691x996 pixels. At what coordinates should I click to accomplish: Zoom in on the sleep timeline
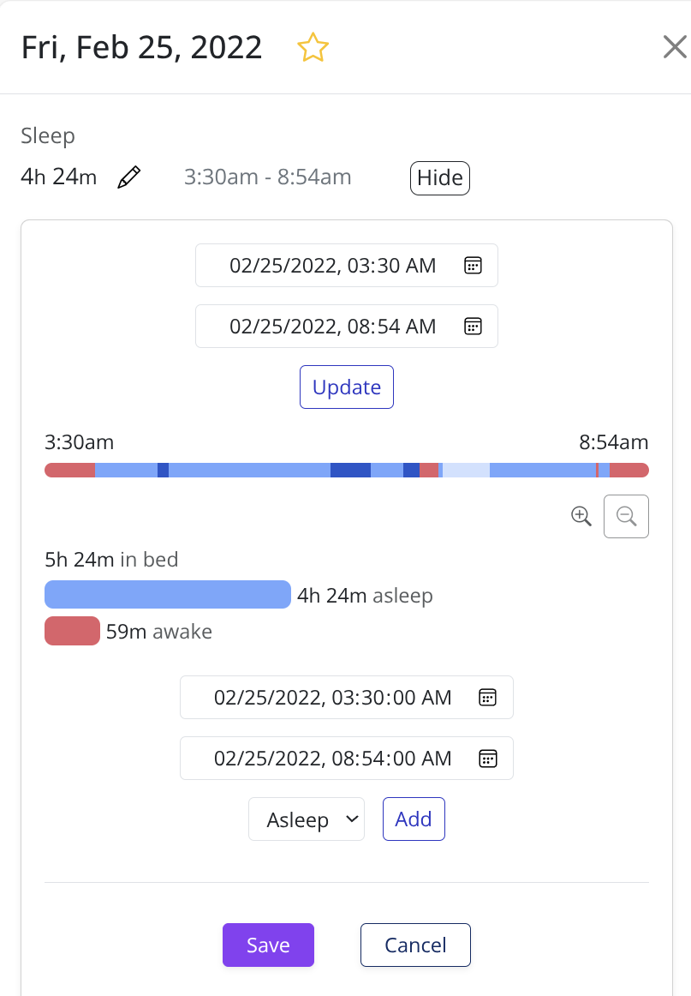[581, 516]
